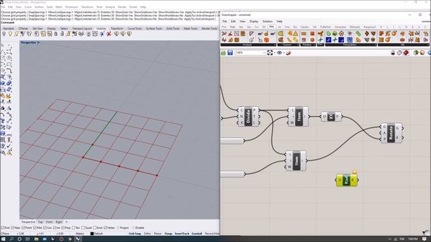Image resolution: width=431 pixels, height=242 pixels.
Task: Open the Perspective viewport title dropdown arrow
Action: pyautogui.click(x=38, y=42)
